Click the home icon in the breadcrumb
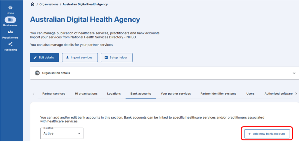Viewport: 299px width, 142px height. point(33,4)
